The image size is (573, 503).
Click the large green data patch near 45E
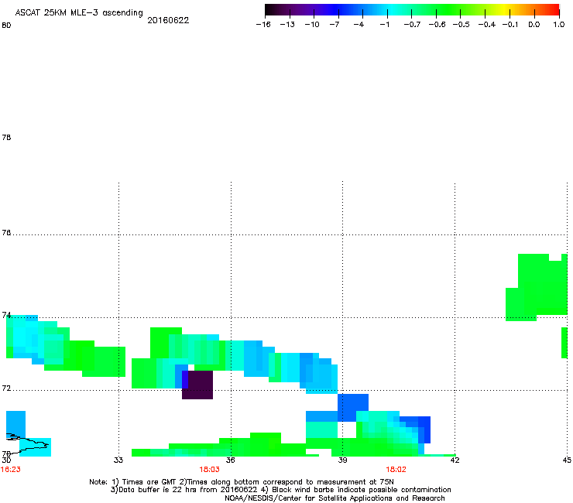tap(537, 287)
